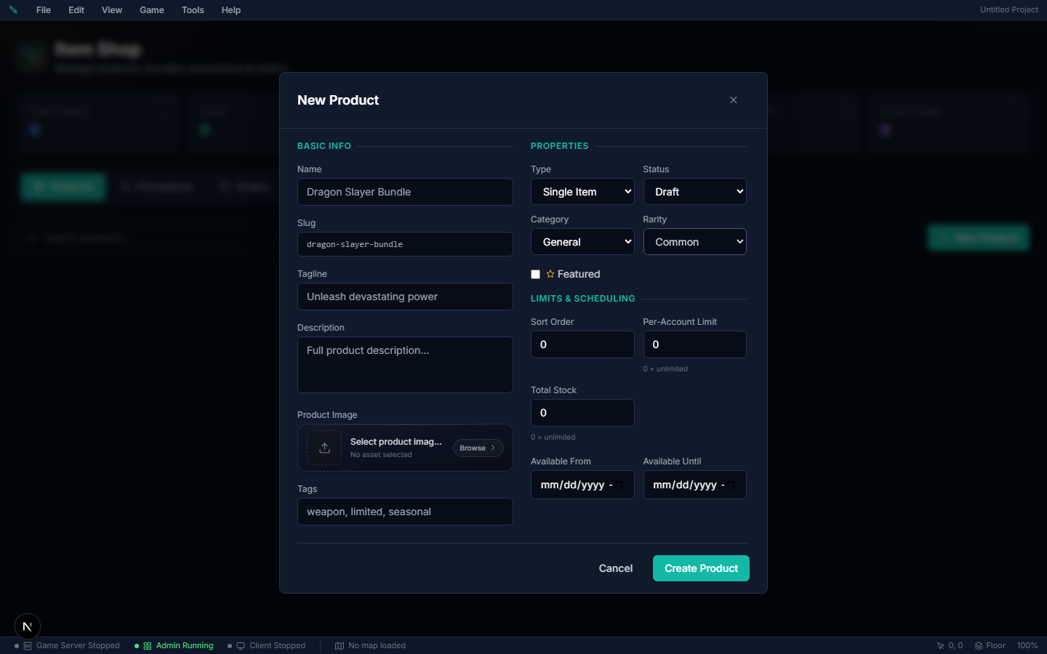Click the round N badge icon
Screen dimensions: 1047x654
28,626
